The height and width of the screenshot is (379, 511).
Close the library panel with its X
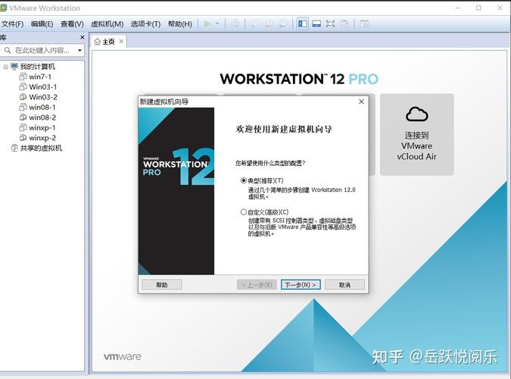click(x=82, y=38)
